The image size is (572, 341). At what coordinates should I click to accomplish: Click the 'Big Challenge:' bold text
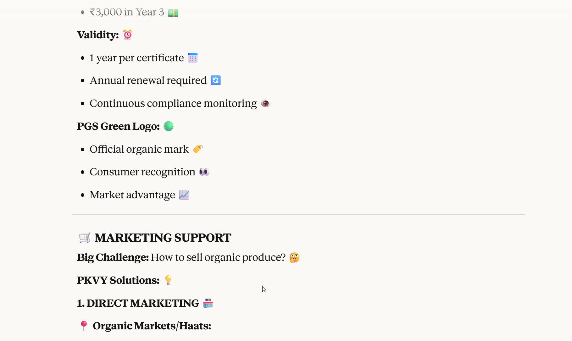tap(113, 257)
